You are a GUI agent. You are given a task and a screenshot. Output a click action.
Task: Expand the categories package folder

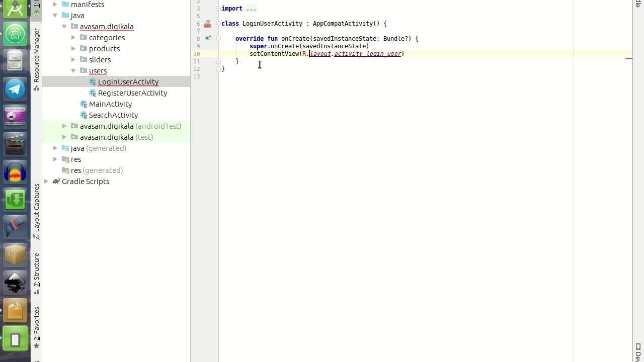pos(73,38)
